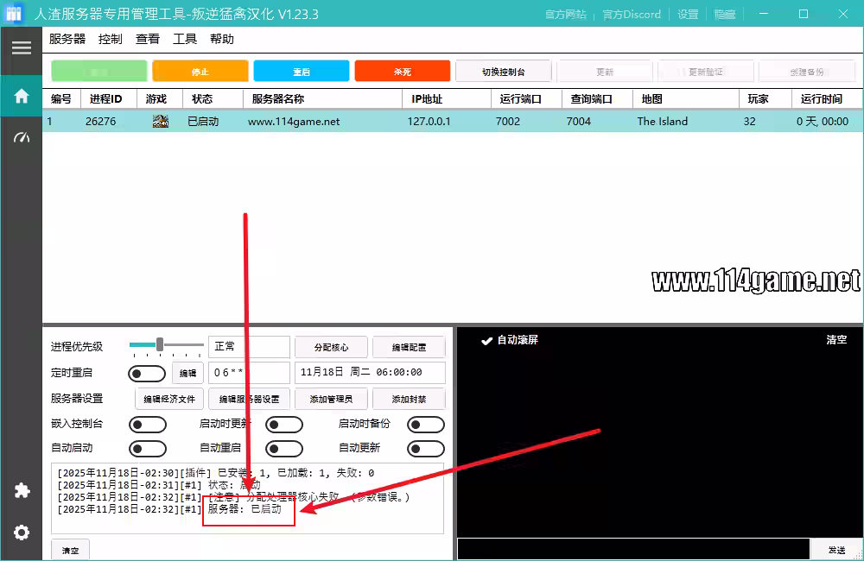Click the app logo in the title bar
The image size is (864, 561).
(x=14, y=13)
